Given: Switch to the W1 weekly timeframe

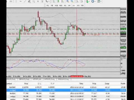Looking at the screenshot, I should (78, 6).
